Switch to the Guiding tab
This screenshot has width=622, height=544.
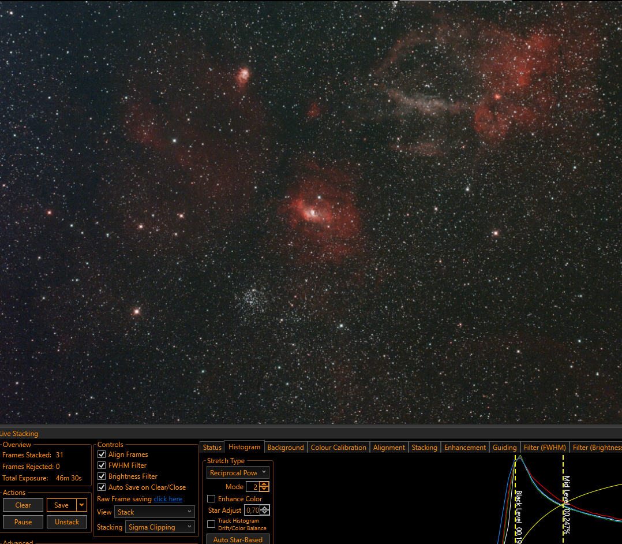click(504, 447)
